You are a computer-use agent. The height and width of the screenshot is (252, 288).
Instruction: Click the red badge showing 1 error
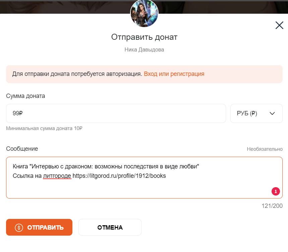point(275,192)
